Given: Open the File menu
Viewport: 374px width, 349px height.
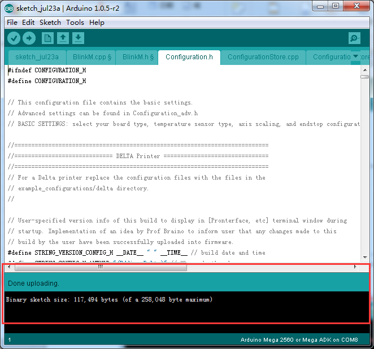Looking at the screenshot, I should [x=12, y=23].
